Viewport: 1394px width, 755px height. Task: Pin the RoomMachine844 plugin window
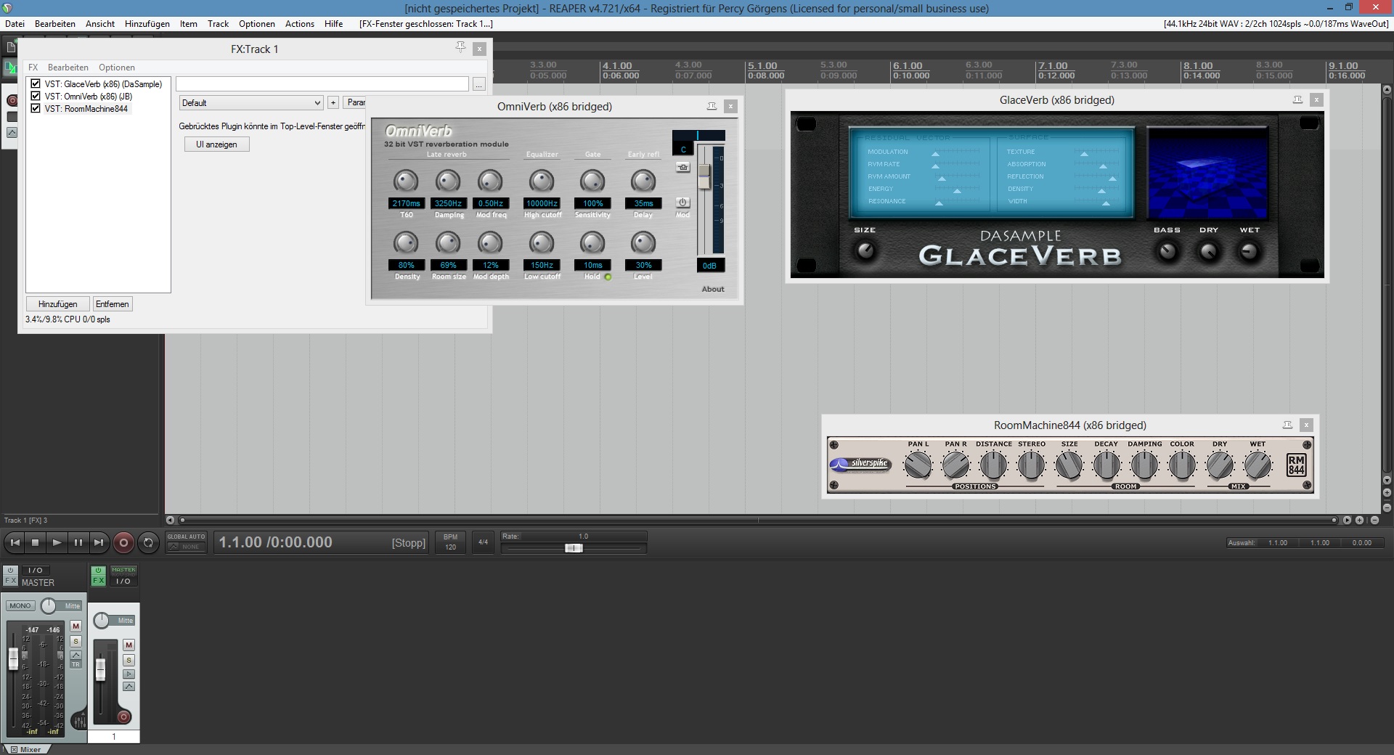[x=1287, y=425]
